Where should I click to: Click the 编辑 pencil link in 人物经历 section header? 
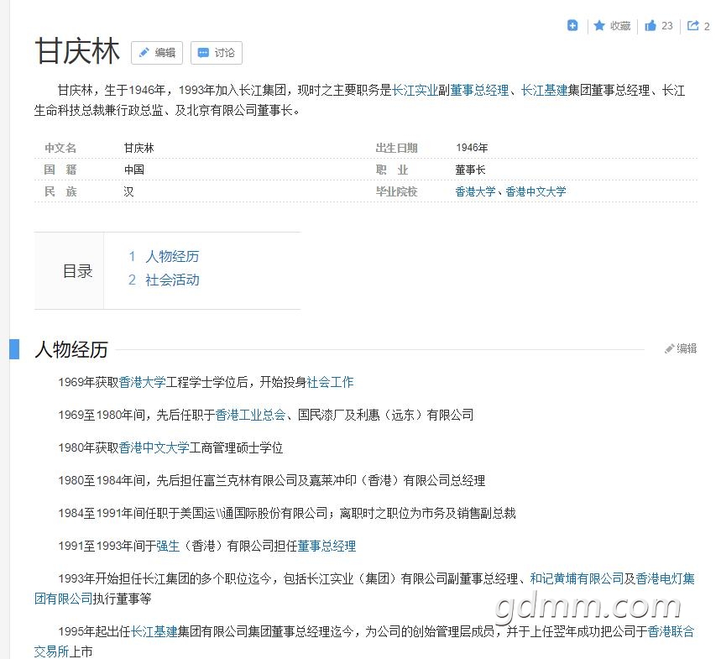coord(681,348)
